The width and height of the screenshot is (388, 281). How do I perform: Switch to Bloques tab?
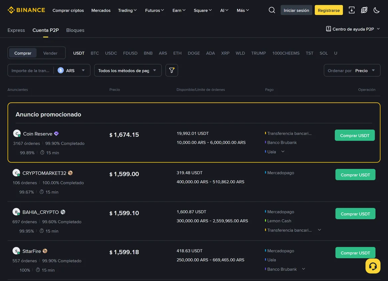75,30
